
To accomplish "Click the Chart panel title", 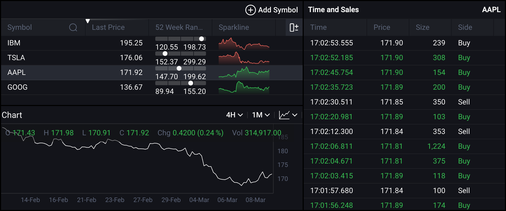I will [12, 115].
